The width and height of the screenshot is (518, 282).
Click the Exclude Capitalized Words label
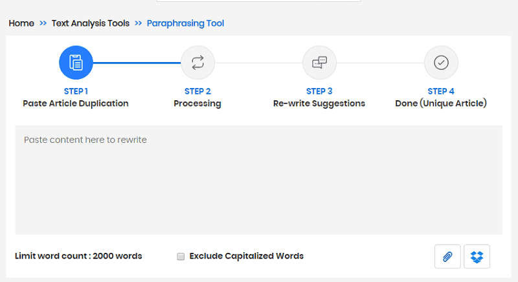247,256
